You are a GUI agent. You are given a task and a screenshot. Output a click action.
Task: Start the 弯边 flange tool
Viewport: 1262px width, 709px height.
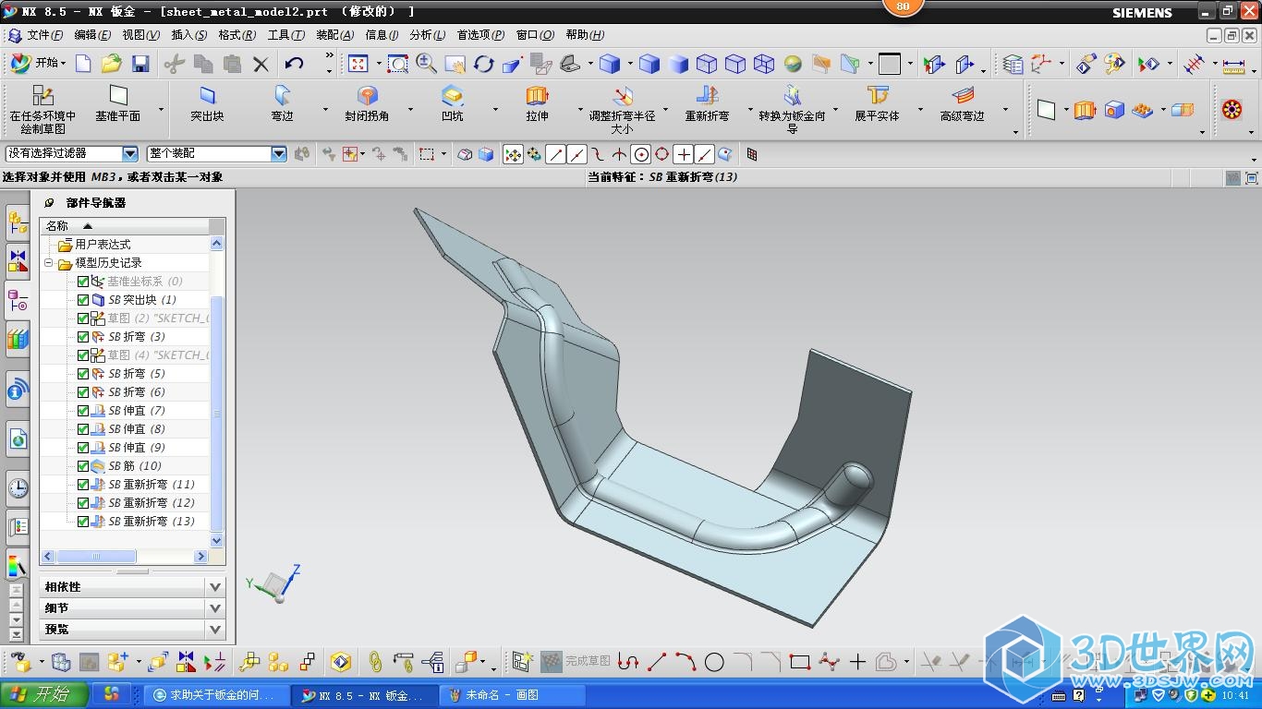click(x=282, y=103)
